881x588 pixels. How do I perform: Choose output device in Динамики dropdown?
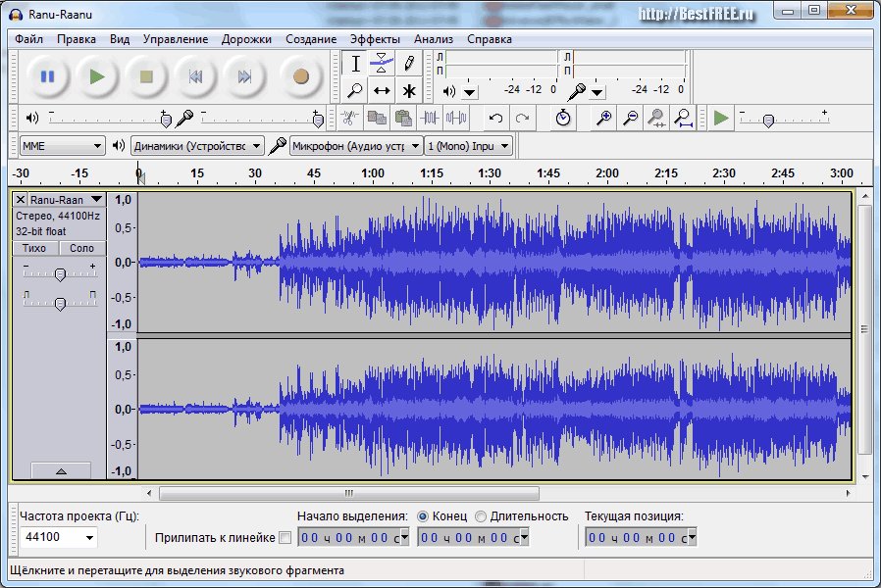pos(197,146)
